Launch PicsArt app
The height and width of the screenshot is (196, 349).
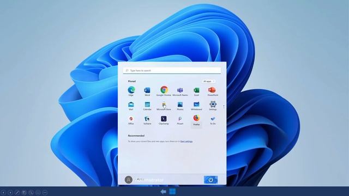tap(180, 120)
